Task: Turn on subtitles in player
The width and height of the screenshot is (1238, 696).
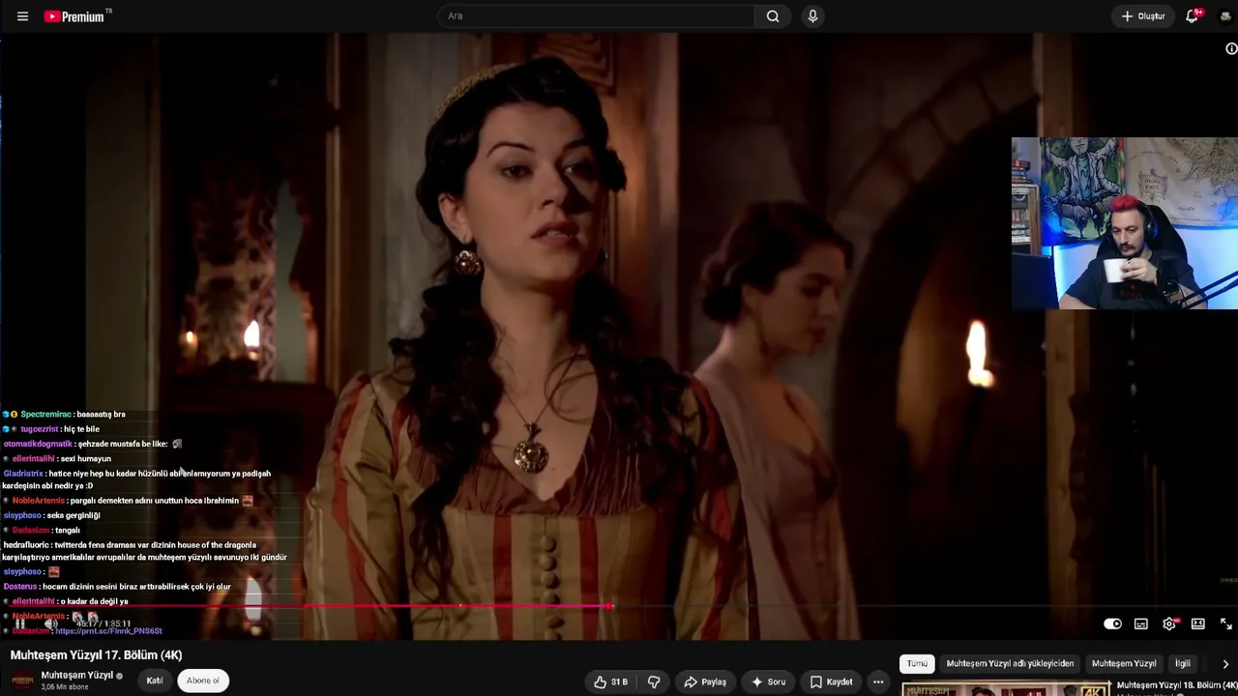Action: point(1141,624)
